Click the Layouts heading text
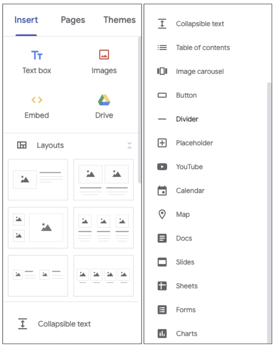Screen dimensions: 275x347 point(50,145)
